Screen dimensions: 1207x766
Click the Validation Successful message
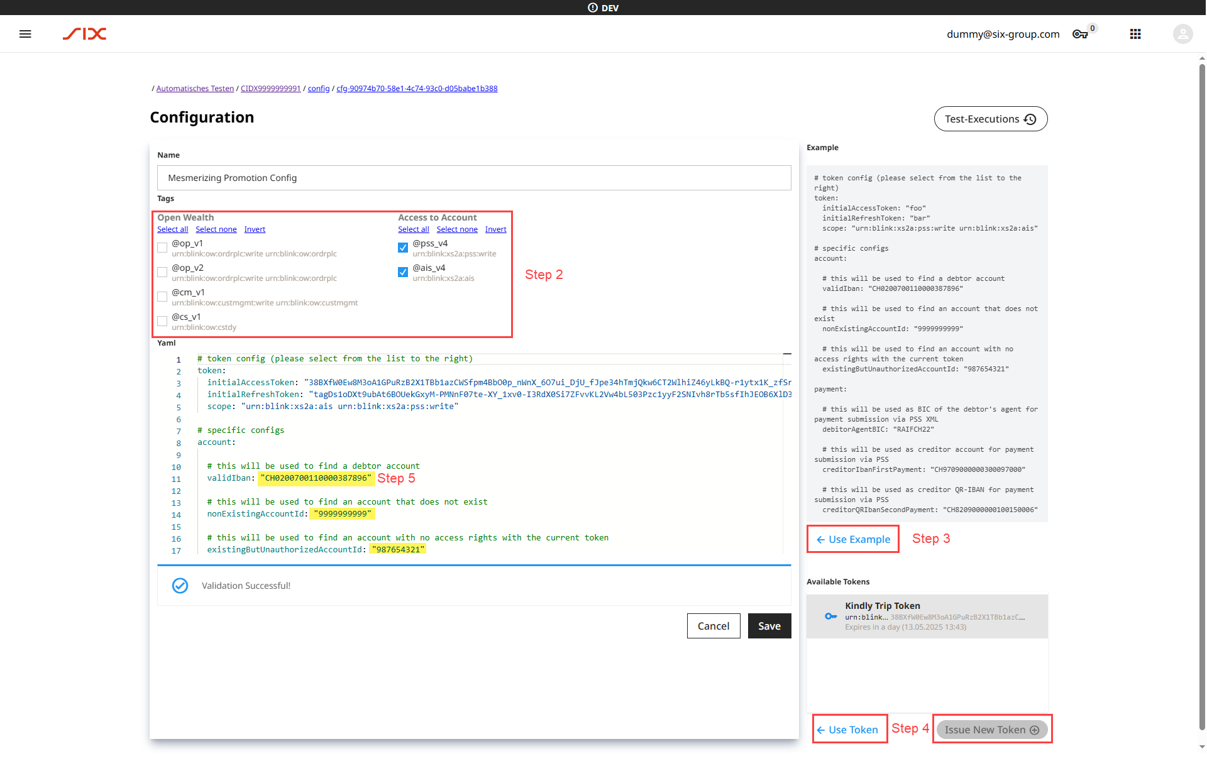click(x=246, y=586)
